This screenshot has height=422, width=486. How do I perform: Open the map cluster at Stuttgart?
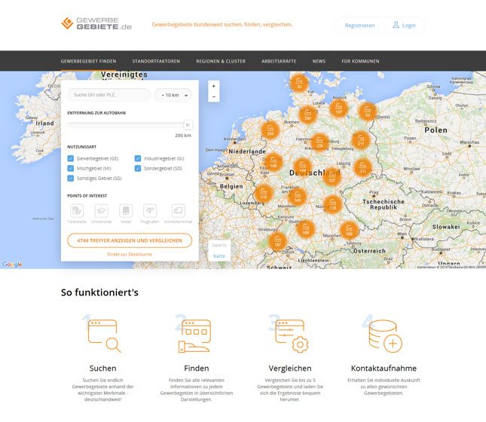click(306, 229)
